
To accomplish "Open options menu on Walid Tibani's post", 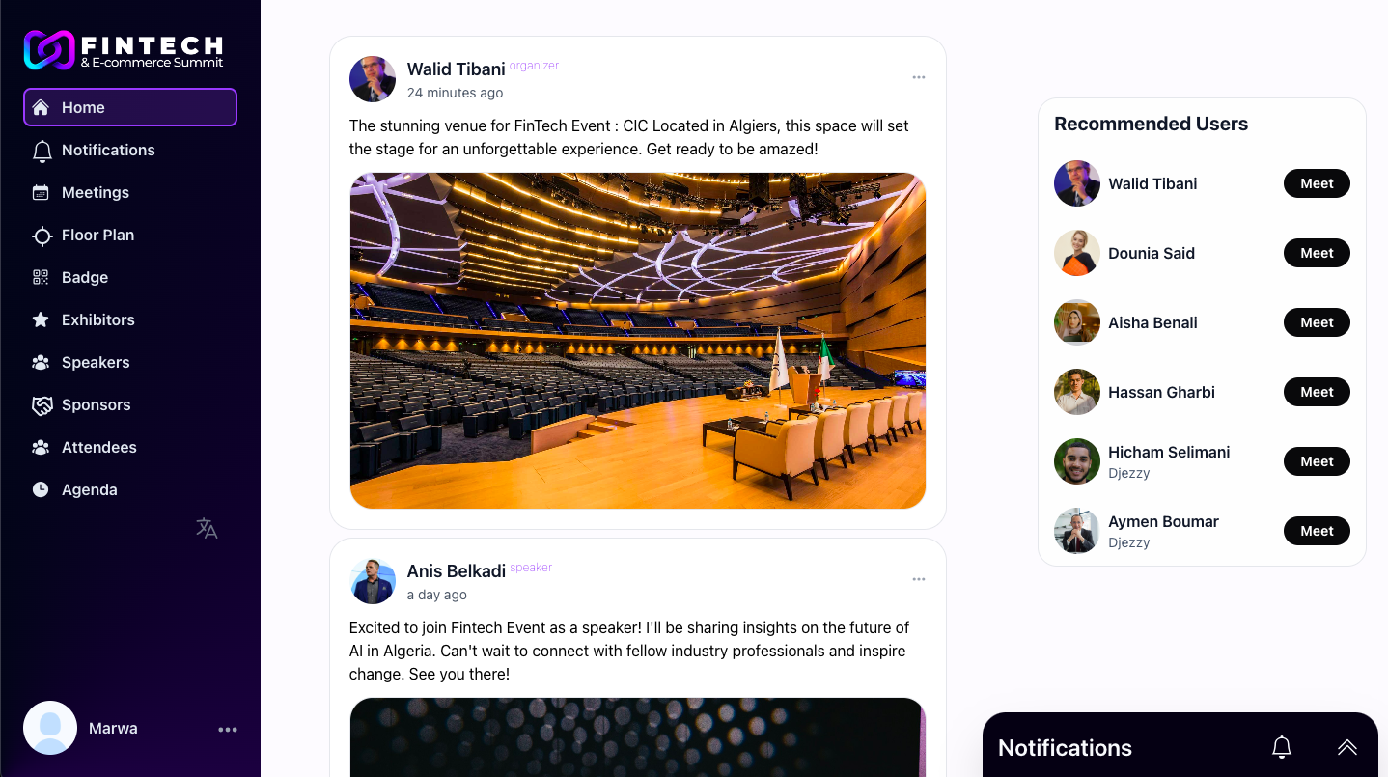I will (919, 77).
